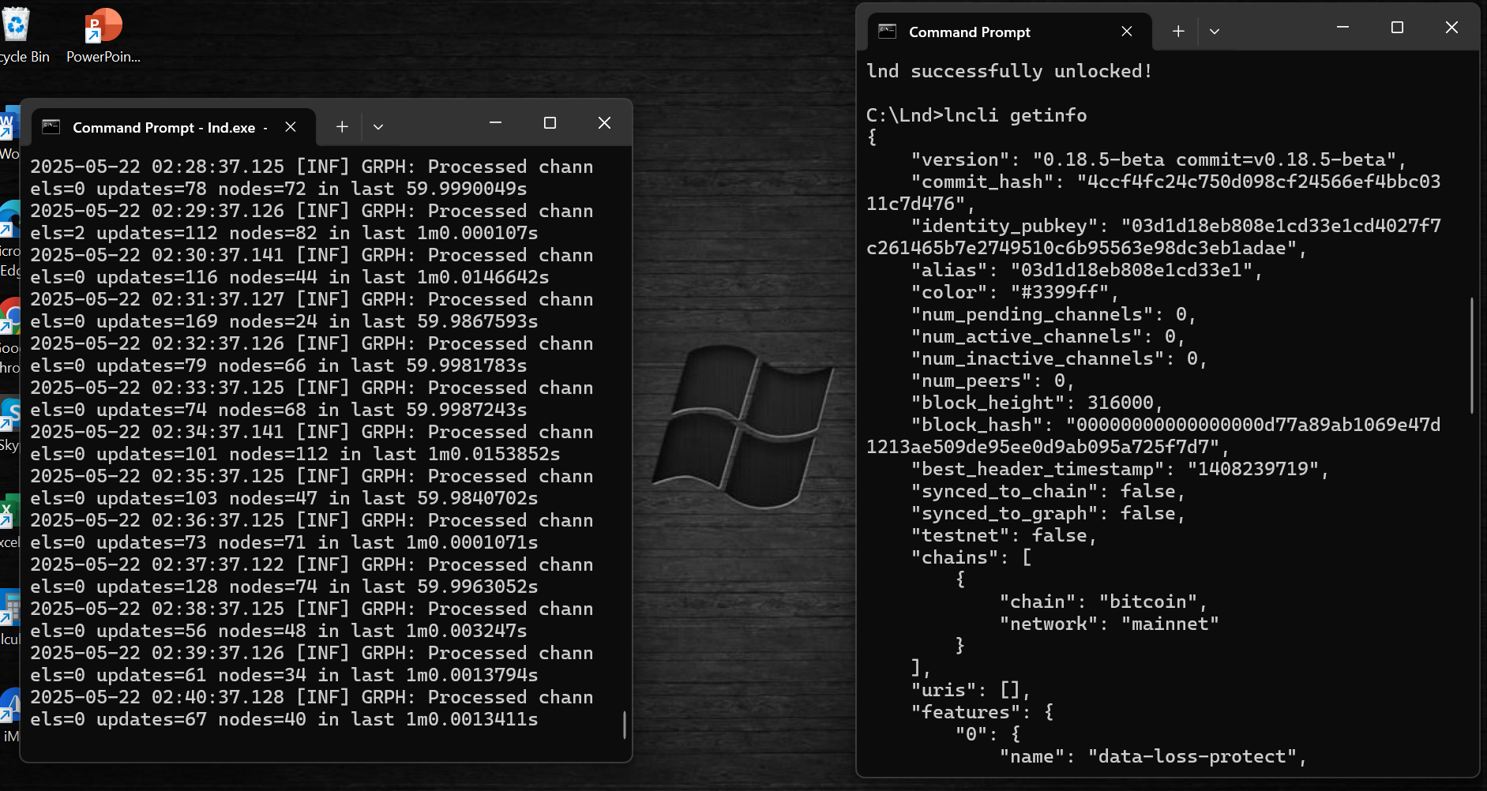
Task: Open the Google Chrome desktop shortcut
Action: (x=9, y=333)
